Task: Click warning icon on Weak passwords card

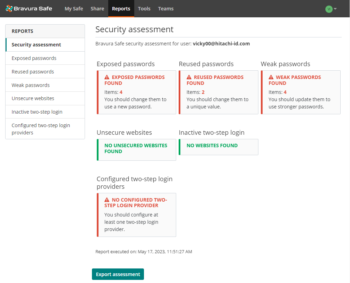Action: pyautogui.click(x=272, y=77)
